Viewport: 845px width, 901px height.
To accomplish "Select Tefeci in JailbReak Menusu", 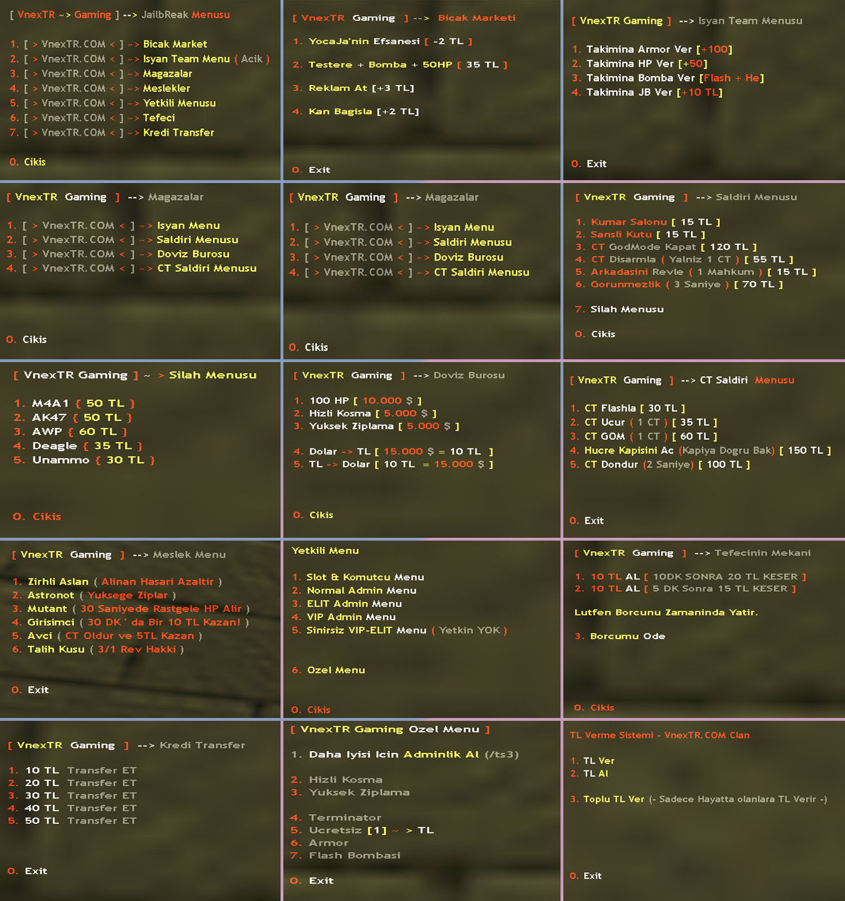I will tap(92, 117).
